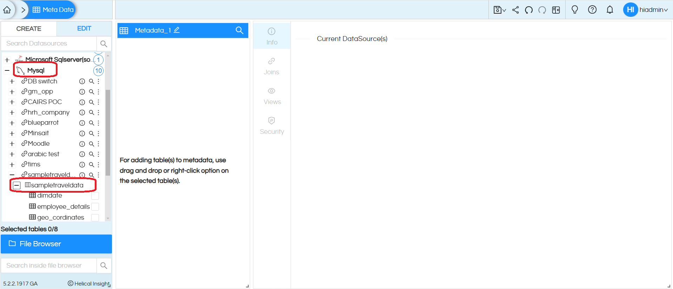Click the datasource search magnifier button
Screen dimensions: 673x289
(104, 43)
